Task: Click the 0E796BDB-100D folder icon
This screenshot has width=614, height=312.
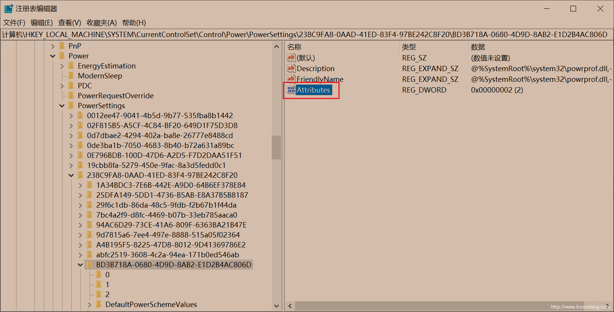Action: [80, 155]
